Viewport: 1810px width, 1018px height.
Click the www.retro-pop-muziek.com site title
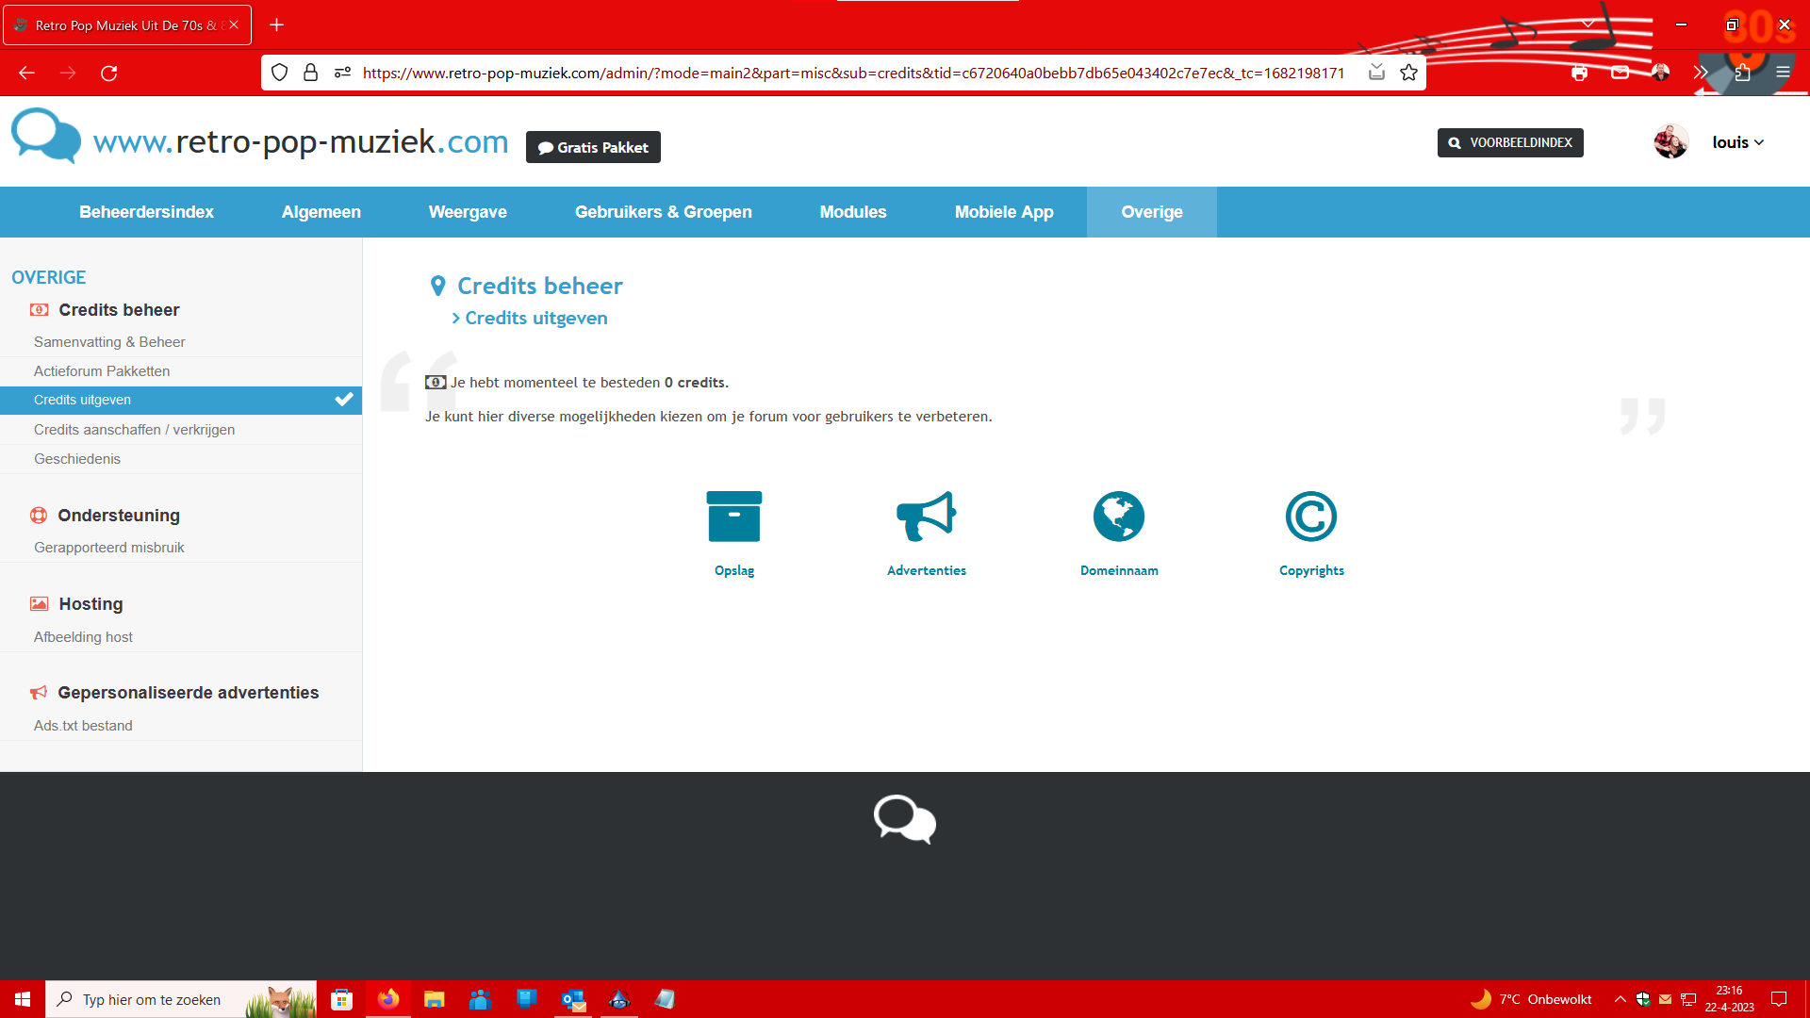tap(301, 141)
